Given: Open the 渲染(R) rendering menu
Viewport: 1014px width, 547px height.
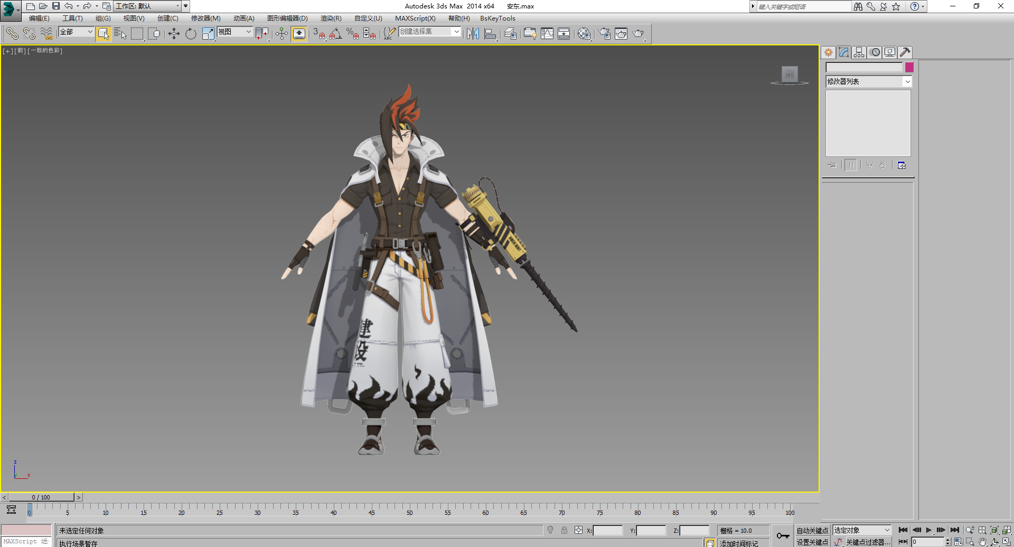Looking at the screenshot, I should tap(331, 18).
